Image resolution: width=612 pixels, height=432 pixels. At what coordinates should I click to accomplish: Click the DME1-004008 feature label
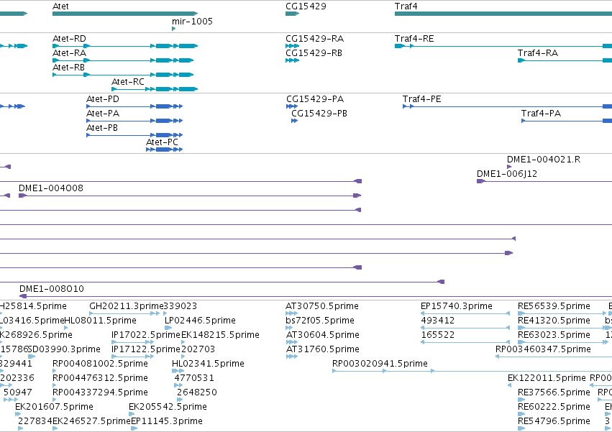(x=51, y=188)
